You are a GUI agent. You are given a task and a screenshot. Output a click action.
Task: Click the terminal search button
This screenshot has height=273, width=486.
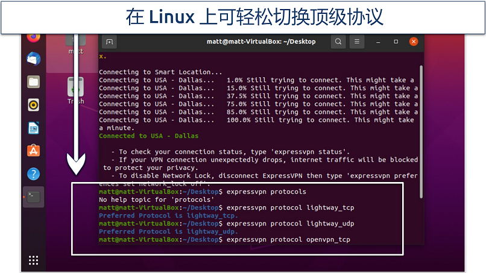point(338,42)
